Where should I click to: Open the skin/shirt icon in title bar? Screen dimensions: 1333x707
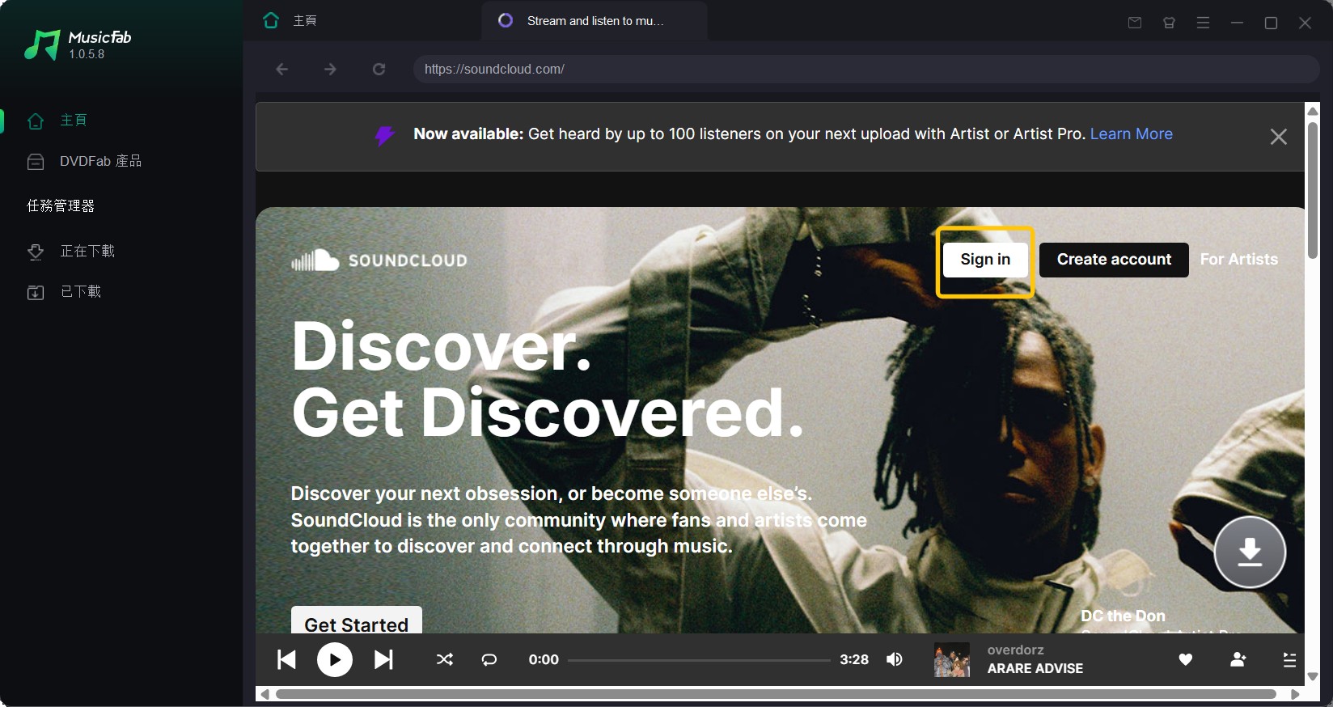pos(1169,23)
